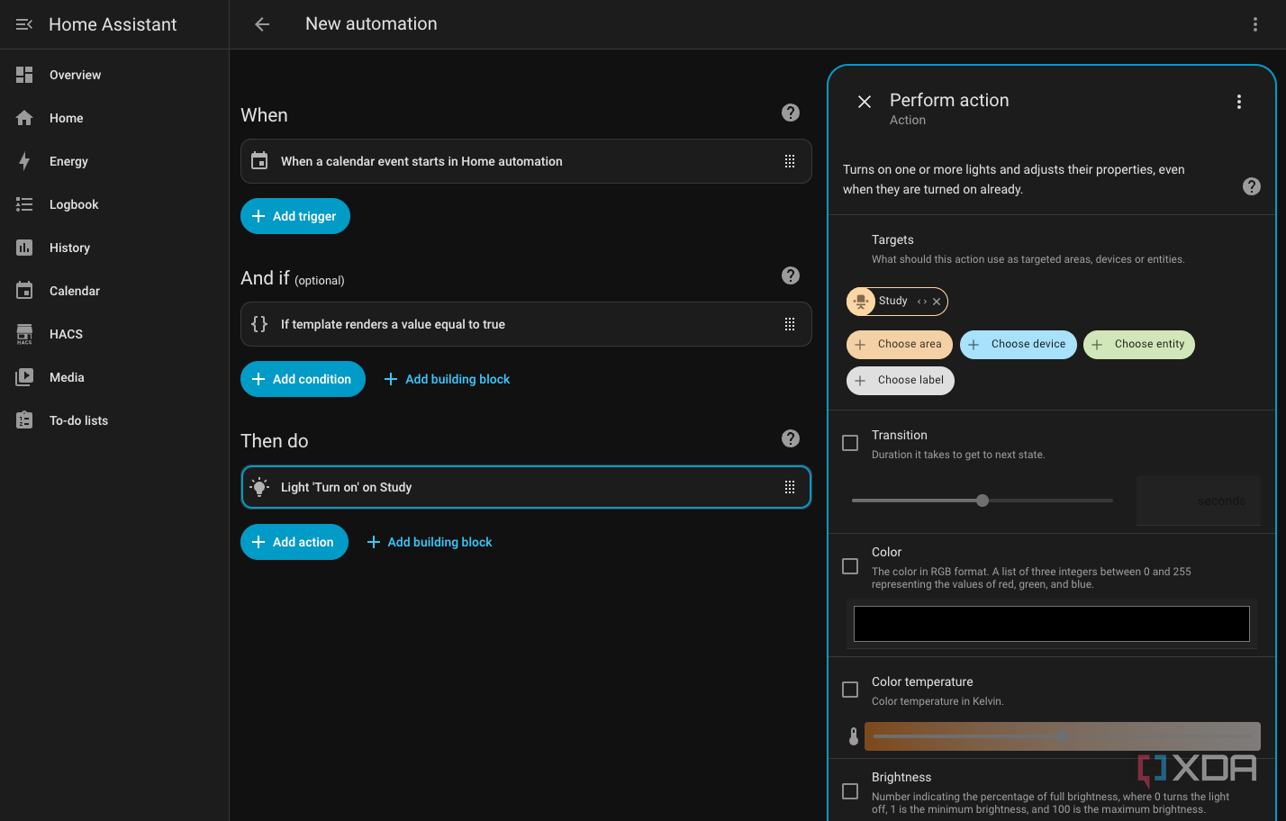The image size is (1286, 821).
Task: Choose an entity target
Action: pos(1139,345)
